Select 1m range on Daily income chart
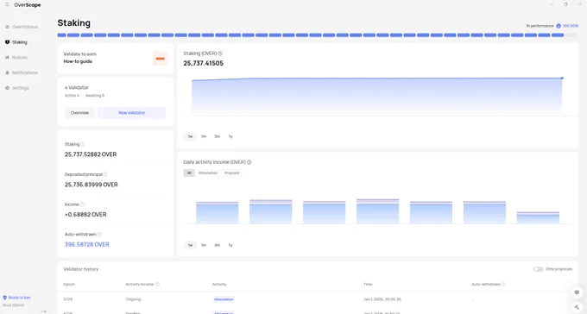Image resolution: width=587 pixels, height=314 pixels. 204,245
